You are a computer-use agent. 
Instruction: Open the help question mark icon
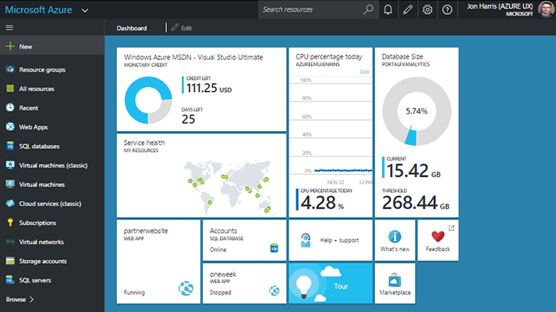(x=447, y=9)
